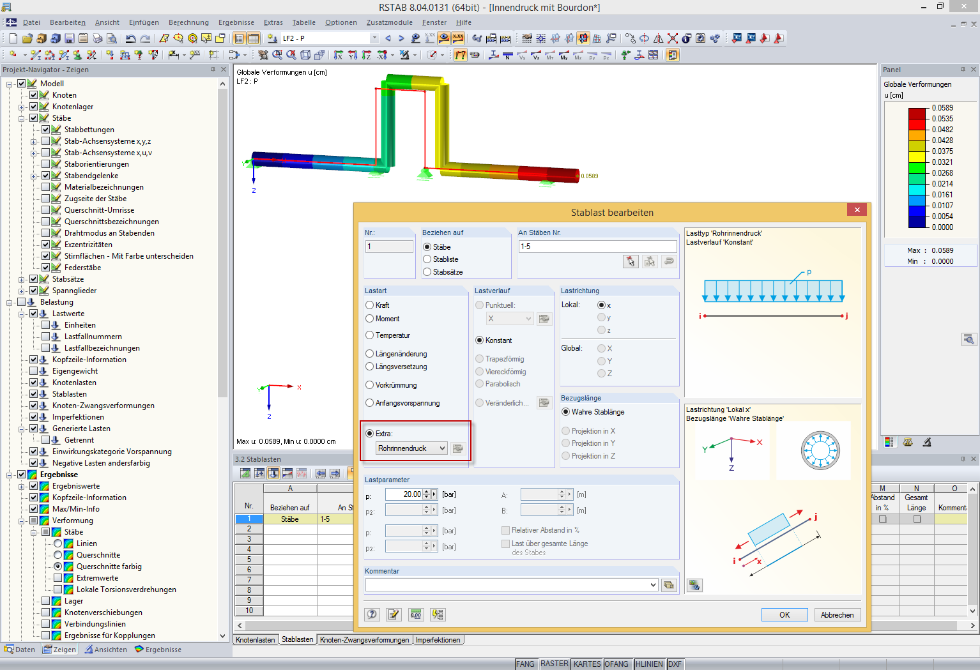Click the New file icon in toolbar

[13, 38]
